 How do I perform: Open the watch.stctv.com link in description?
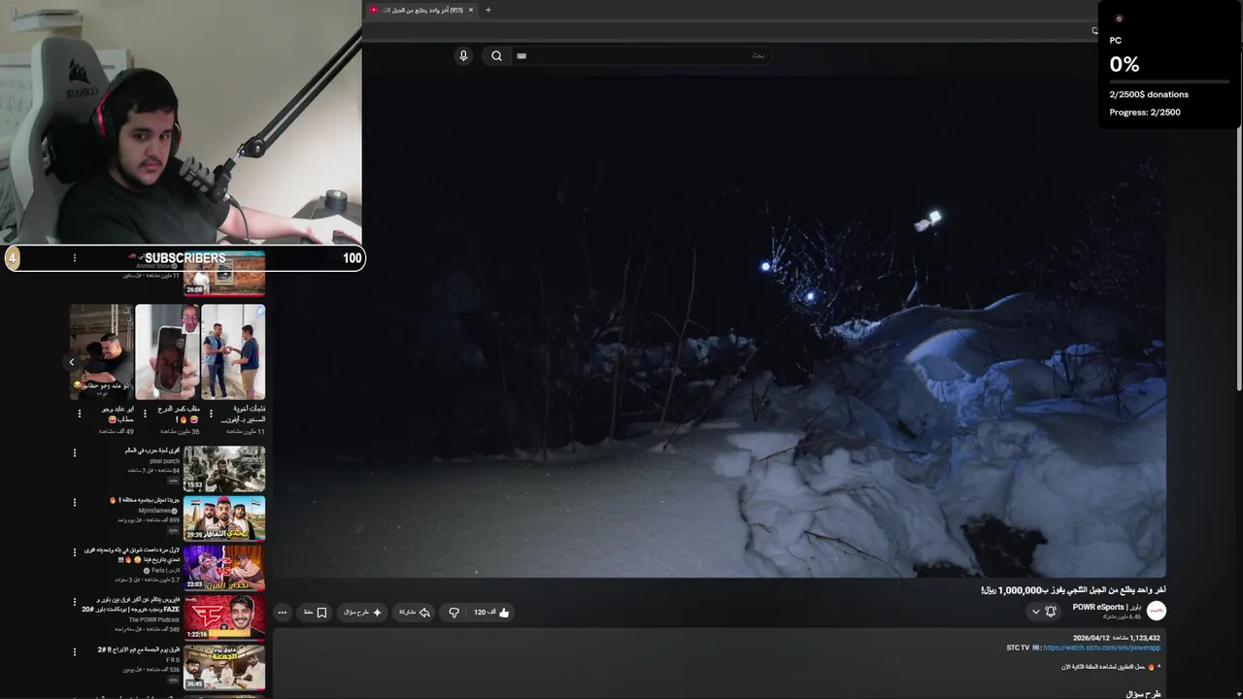tap(1101, 648)
